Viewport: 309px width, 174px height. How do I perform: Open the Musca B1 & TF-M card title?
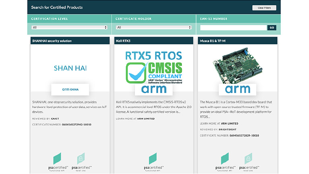pos(212,41)
